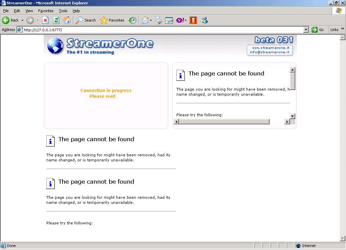Click the Windows flag throbber icon

(x=339, y=10)
